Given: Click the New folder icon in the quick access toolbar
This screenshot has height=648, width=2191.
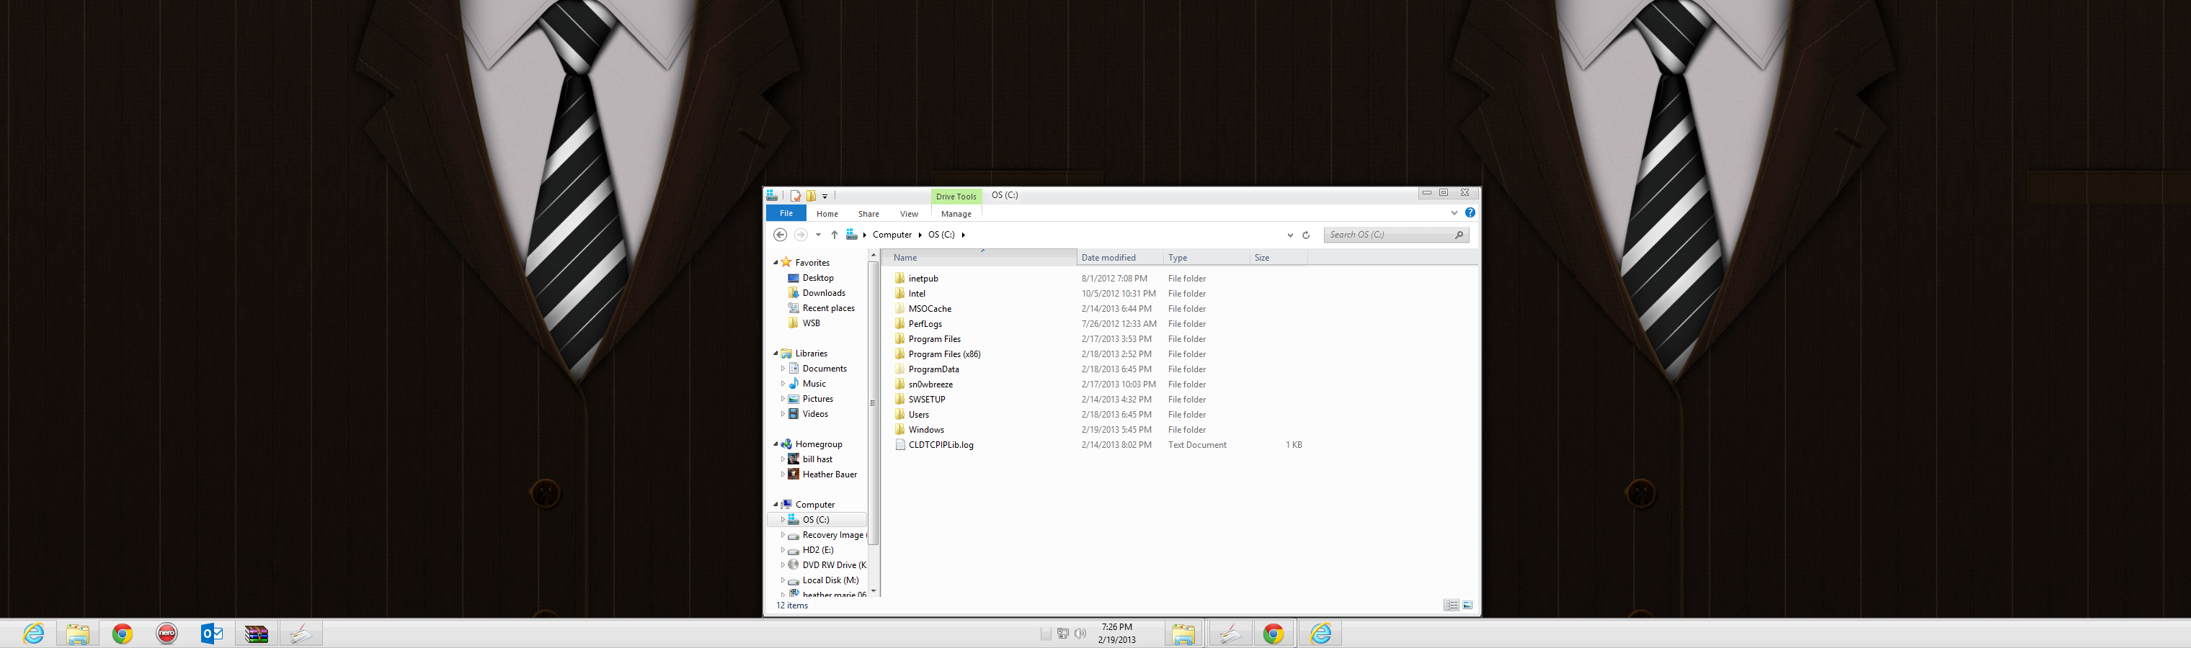Looking at the screenshot, I should pyautogui.click(x=811, y=195).
